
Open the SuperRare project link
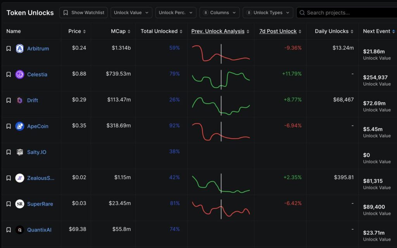(x=40, y=204)
